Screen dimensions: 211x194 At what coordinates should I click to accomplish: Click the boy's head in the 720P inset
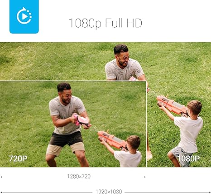(x=134, y=142)
